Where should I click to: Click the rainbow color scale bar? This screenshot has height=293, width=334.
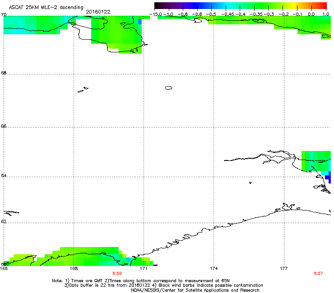point(241,6)
